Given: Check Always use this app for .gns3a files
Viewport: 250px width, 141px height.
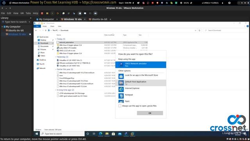Looking at the screenshot, I should (120, 106).
